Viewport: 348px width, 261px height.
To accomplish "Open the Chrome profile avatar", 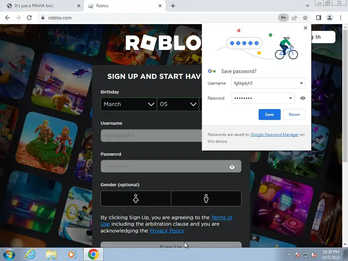I will point(330,18).
